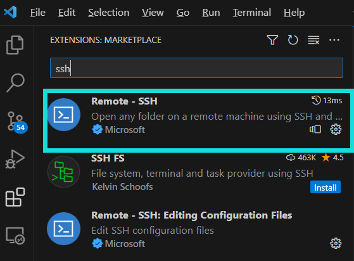
Task: Open the Explorer view in activity bar
Action: [x=15, y=45]
